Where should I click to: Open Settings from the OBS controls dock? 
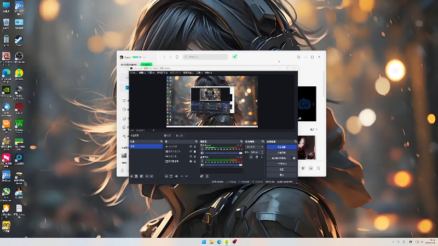(x=281, y=169)
